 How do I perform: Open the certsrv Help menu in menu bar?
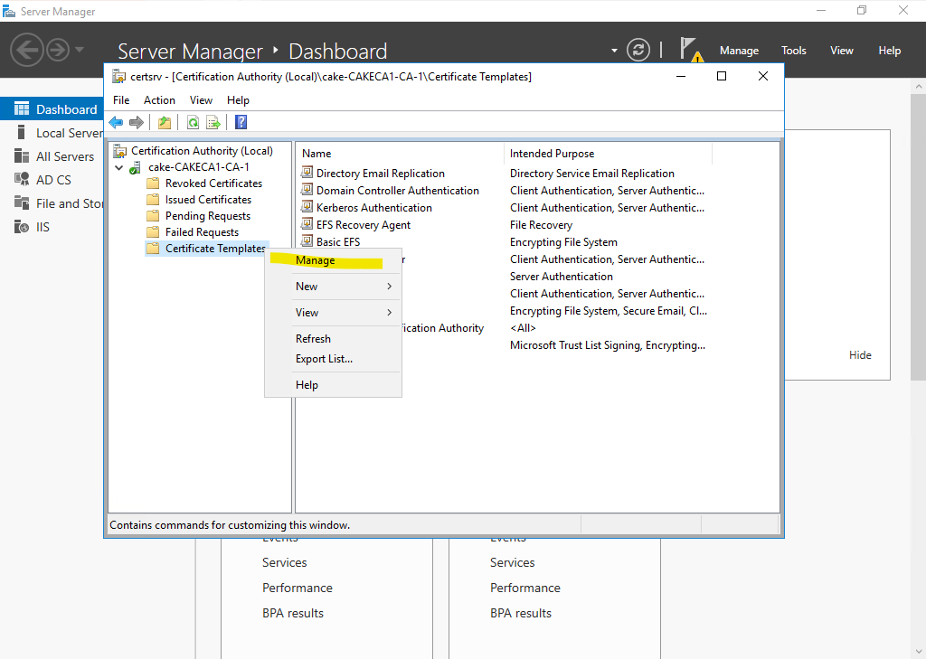(238, 99)
